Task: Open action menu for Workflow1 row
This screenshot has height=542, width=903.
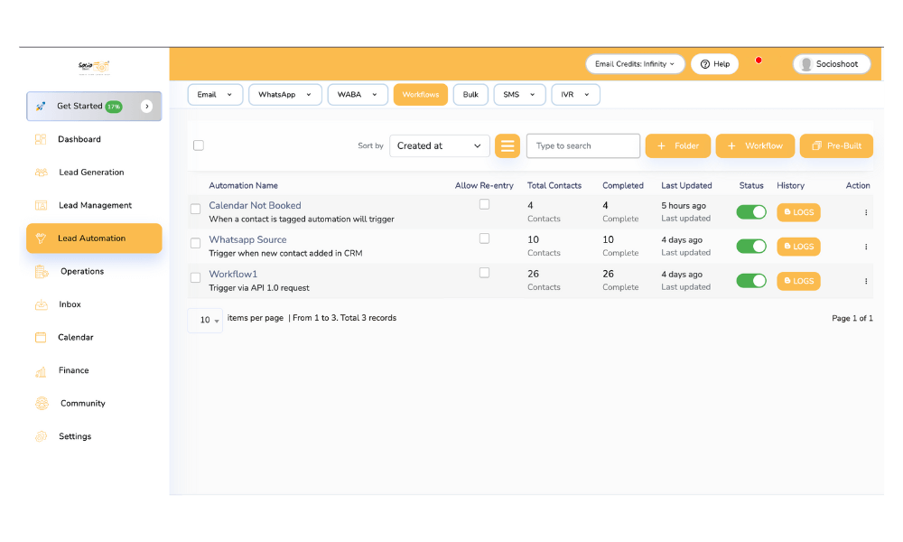Action: click(x=865, y=281)
